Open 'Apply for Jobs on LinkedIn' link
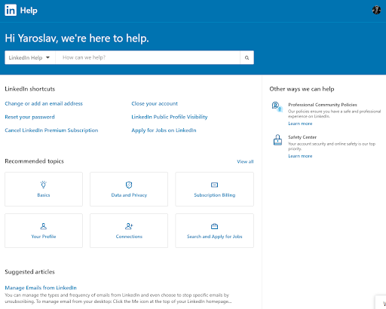386x309 pixels. 164,130
